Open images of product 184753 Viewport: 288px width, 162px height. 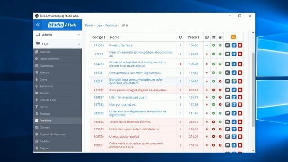228,64
